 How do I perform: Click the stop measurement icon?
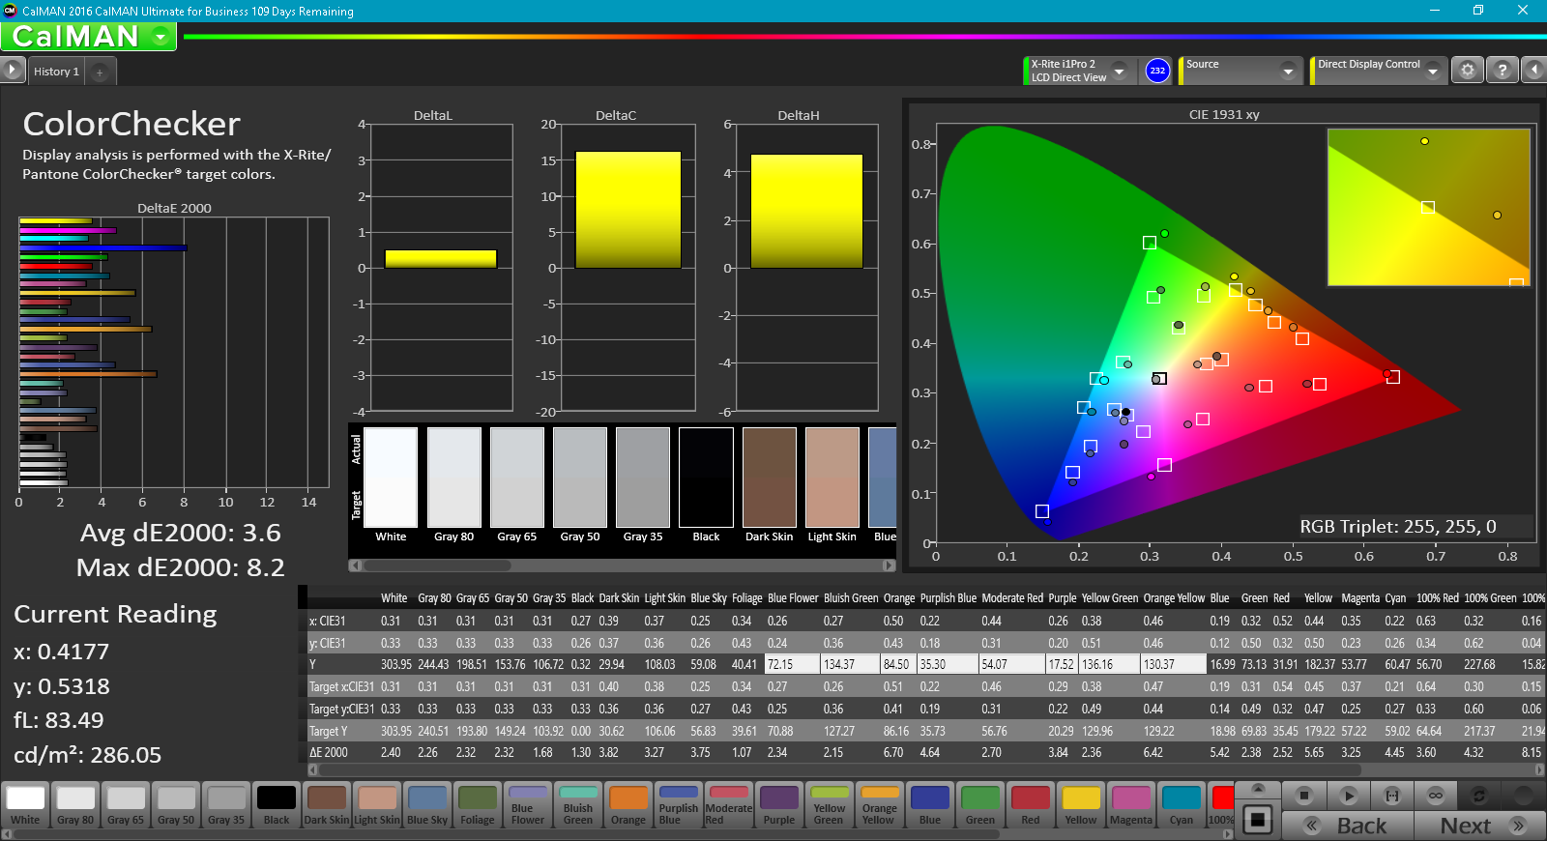(1304, 796)
